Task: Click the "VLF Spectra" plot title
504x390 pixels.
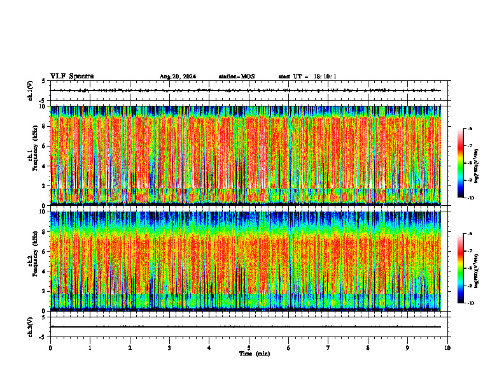Action: tap(72, 76)
